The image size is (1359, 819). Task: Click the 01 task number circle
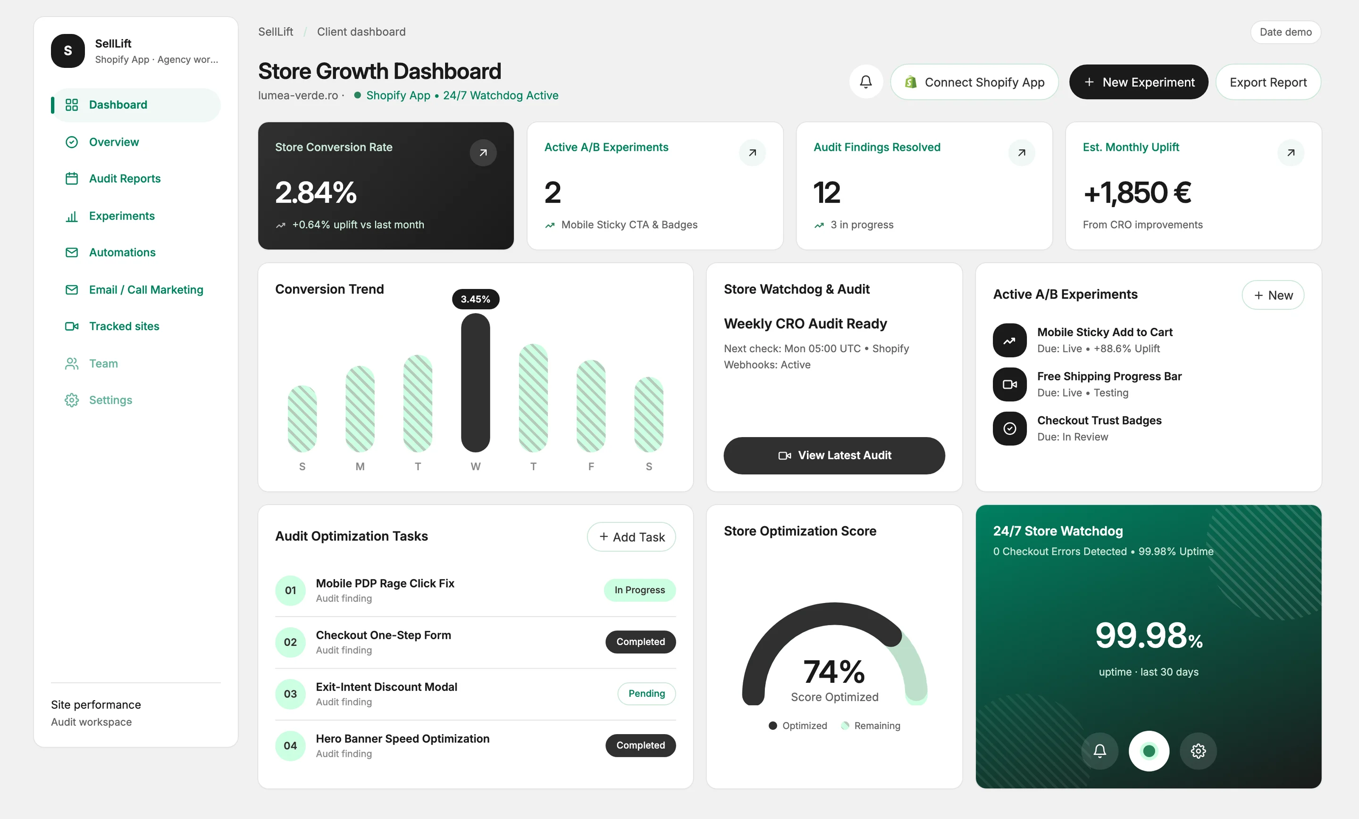(290, 590)
